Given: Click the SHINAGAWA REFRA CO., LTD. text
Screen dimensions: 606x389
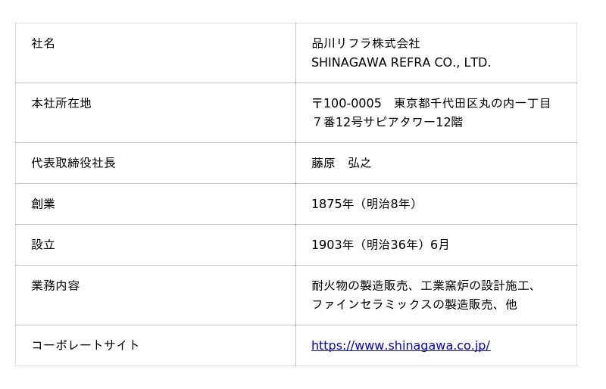Looking at the screenshot, I should [x=401, y=63].
